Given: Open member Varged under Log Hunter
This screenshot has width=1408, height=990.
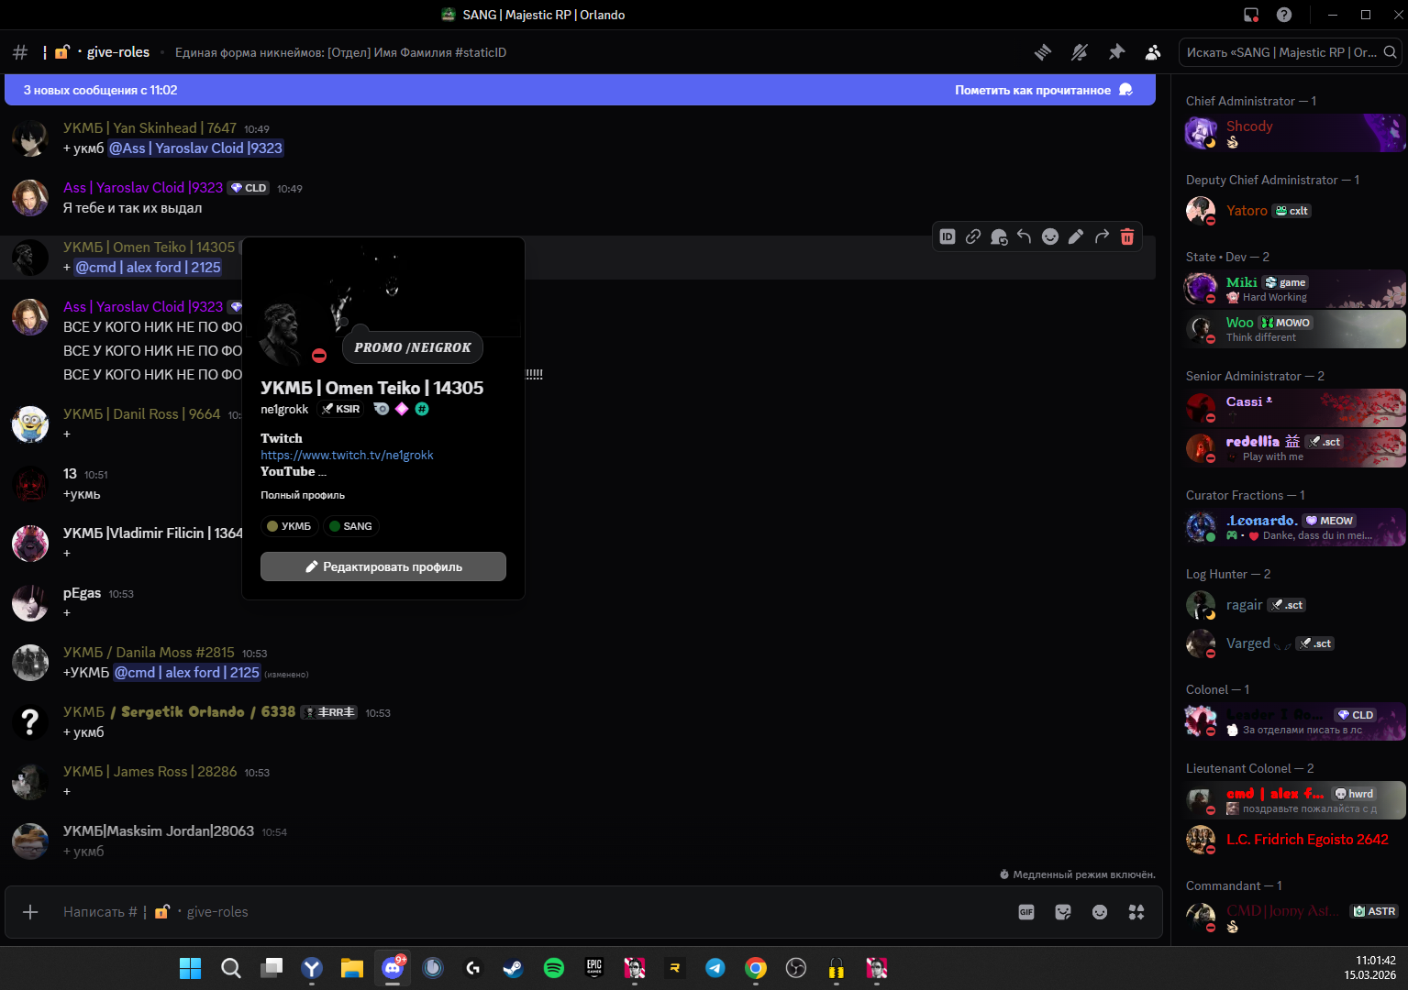Looking at the screenshot, I should pyautogui.click(x=1293, y=643).
